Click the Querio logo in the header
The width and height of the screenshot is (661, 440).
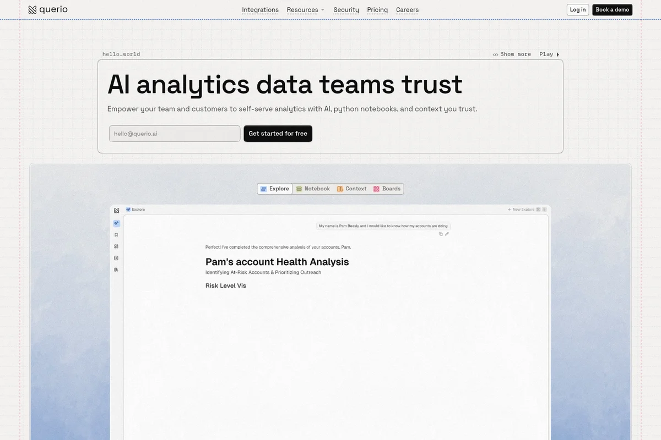[x=48, y=9]
